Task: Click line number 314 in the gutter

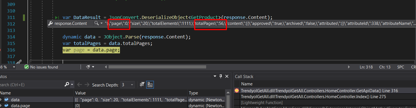Action: (11, 37)
